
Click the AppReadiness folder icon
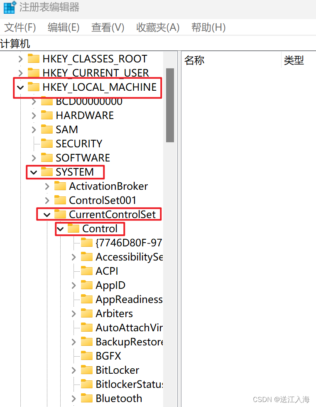(x=87, y=299)
